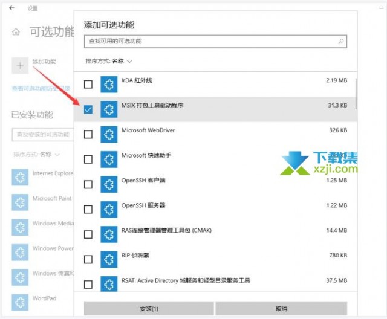Click the 查找安装的可选功能 search field
The width and height of the screenshot is (387, 319).
43,135
